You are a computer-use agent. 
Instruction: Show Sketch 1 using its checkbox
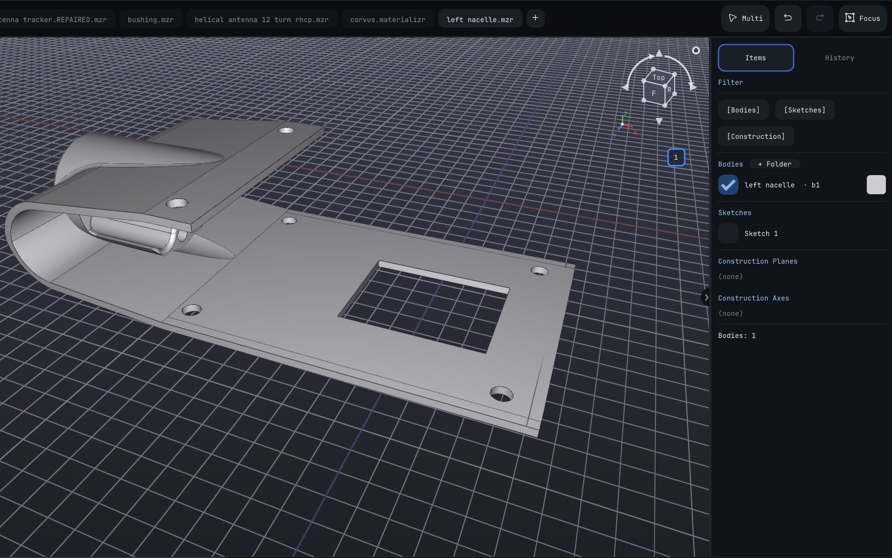tap(728, 234)
